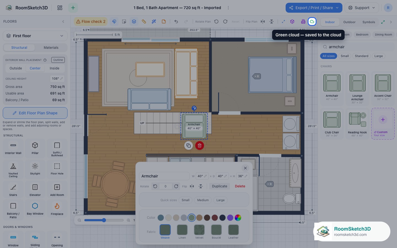Screen dimensions: 397x248
Task: Toggle the Outline button
Action: (x=58, y=60)
